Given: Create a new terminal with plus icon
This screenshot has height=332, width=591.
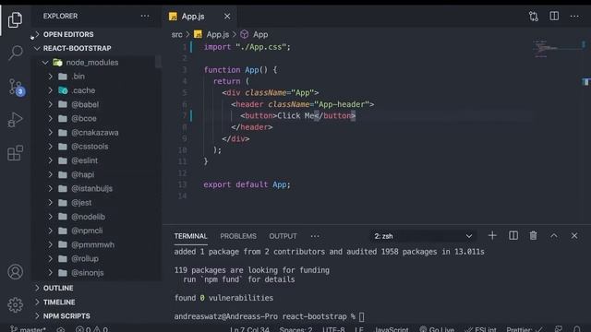Looking at the screenshot, I should pyautogui.click(x=492, y=236).
